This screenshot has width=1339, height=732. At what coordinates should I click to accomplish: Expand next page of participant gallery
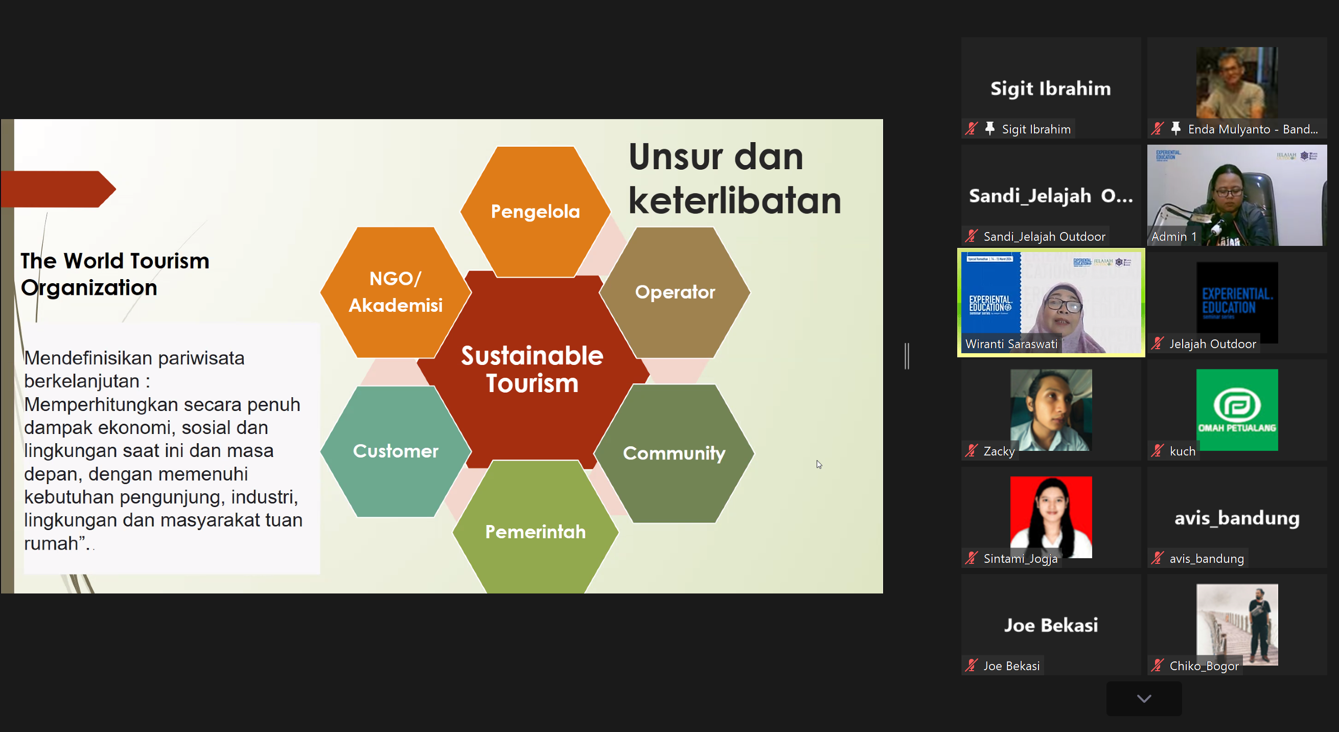(x=1144, y=699)
